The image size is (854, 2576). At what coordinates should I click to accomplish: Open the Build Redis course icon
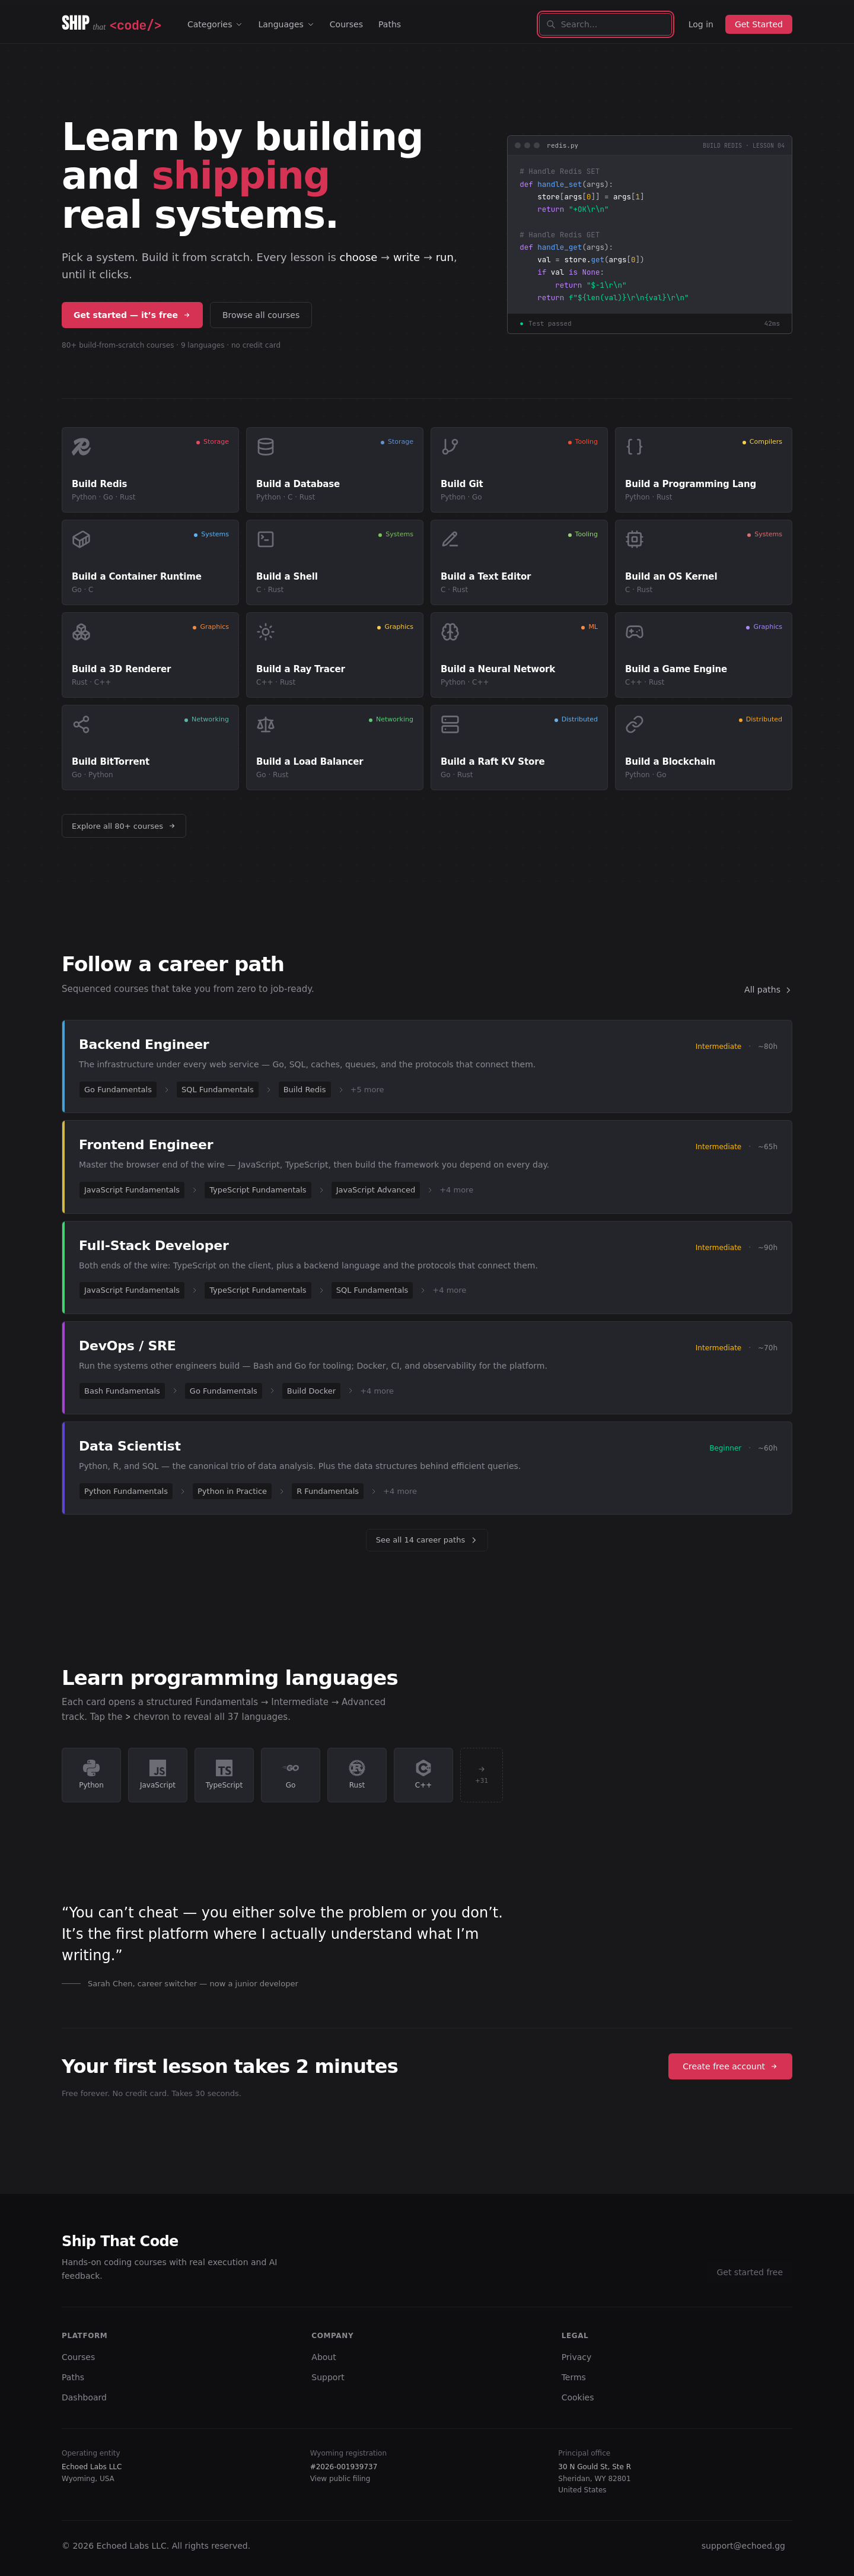coord(81,447)
